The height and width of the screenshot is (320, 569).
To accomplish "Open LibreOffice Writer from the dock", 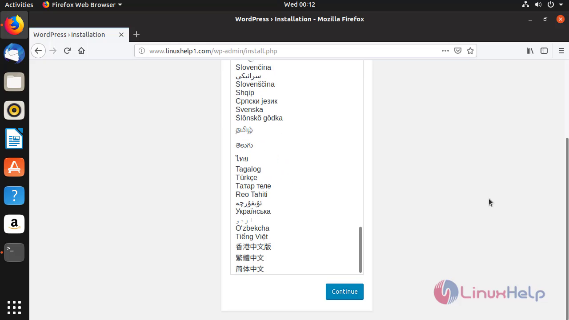I will tap(14, 139).
